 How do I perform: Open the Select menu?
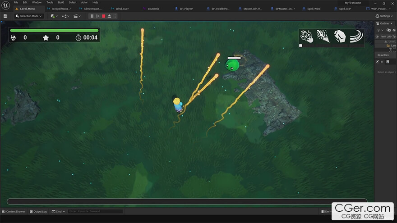click(x=73, y=2)
